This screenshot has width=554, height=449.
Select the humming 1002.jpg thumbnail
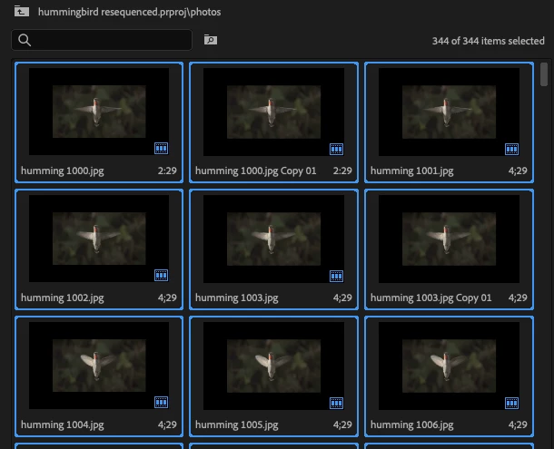coord(99,239)
